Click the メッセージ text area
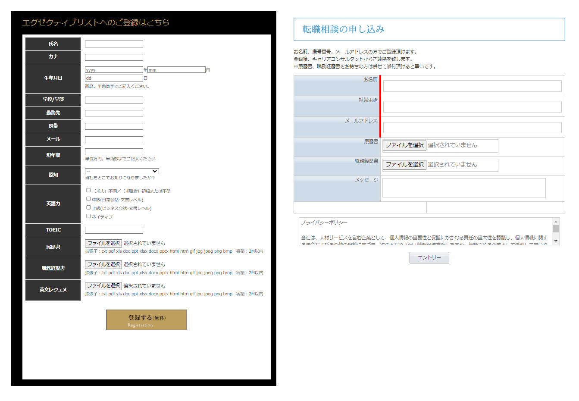 pos(464,188)
